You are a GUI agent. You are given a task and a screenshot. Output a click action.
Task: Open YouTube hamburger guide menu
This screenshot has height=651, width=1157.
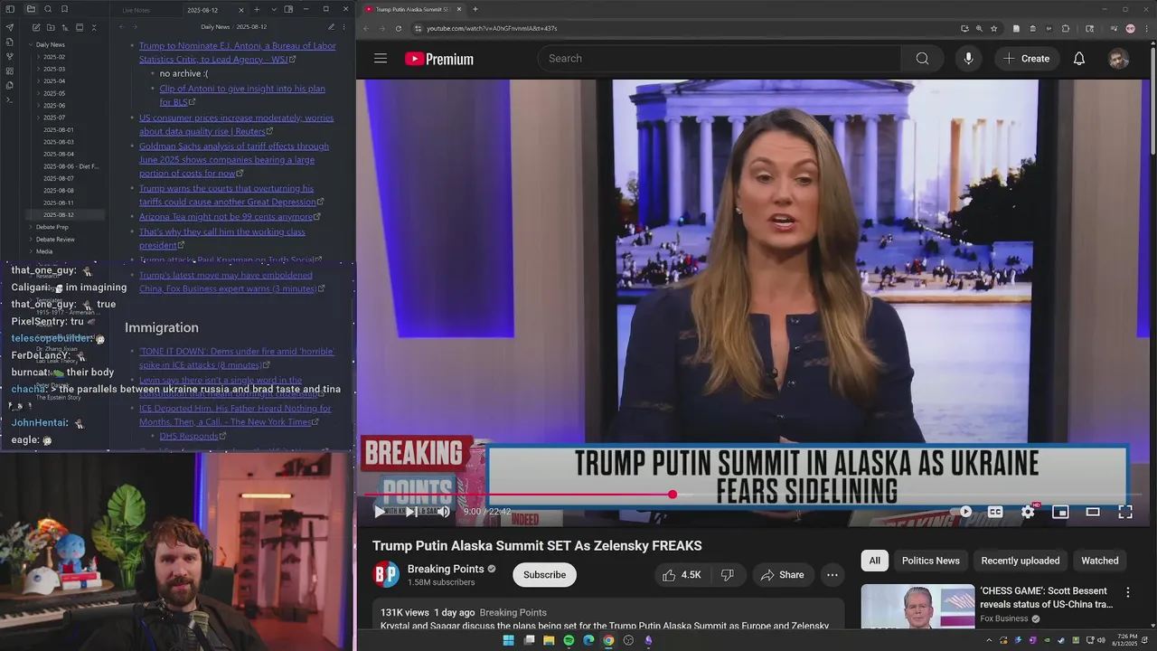point(381,58)
